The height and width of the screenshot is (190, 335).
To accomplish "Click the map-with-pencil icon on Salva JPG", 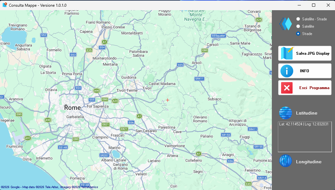I will [x=287, y=53].
